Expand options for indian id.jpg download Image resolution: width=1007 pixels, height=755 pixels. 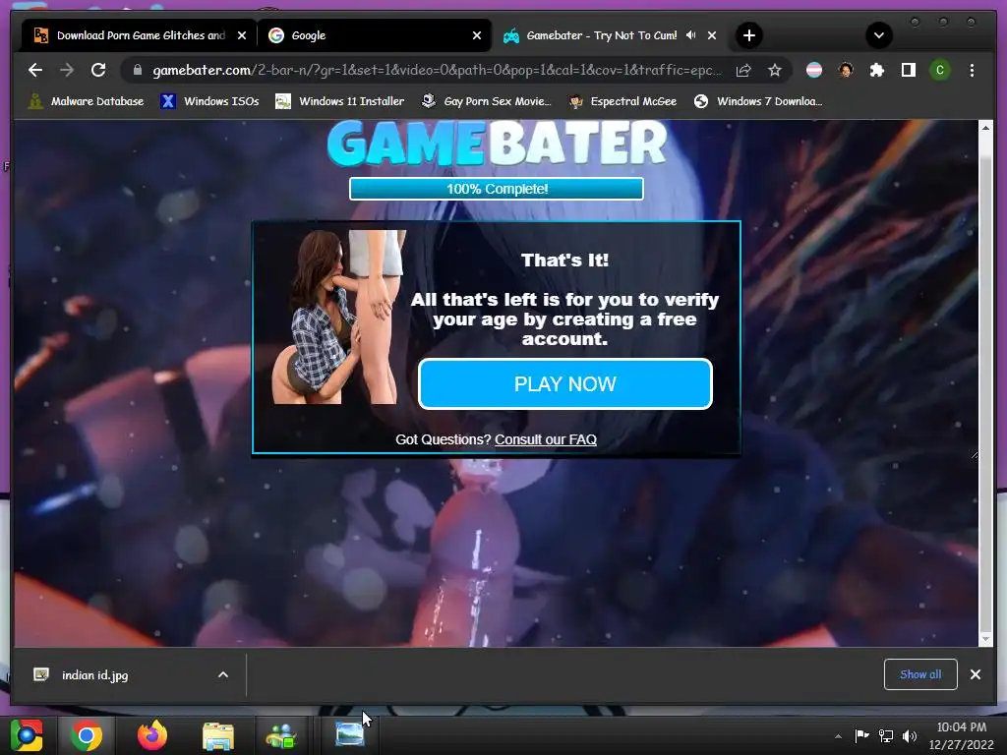click(223, 674)
